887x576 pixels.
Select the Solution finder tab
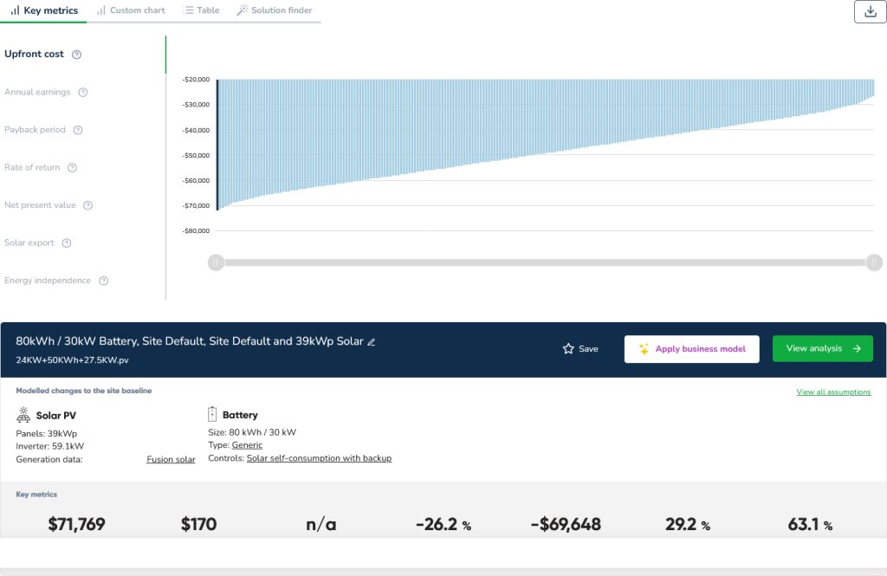point(274,10)
